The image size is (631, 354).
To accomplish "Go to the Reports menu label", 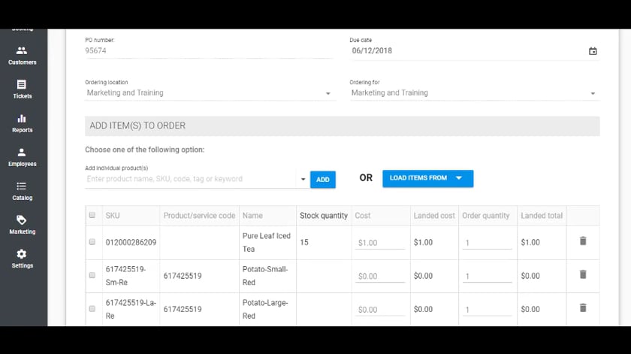I will pos(22,130).
